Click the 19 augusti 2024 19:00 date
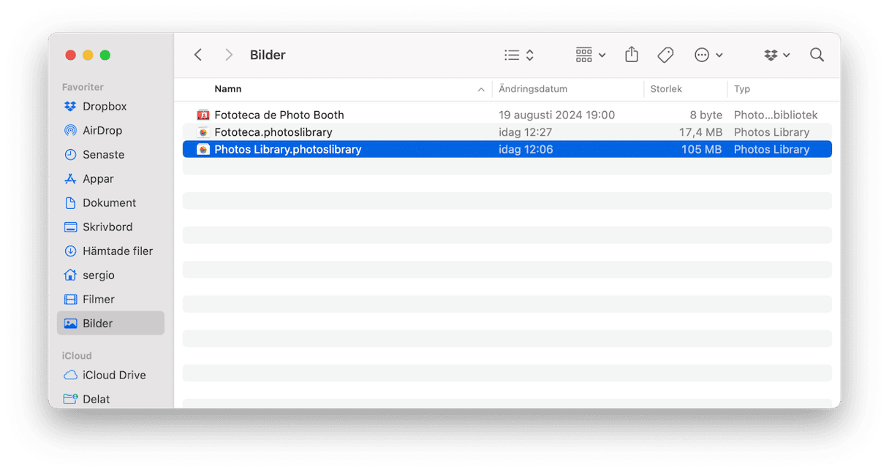 (x=556, y=115)
